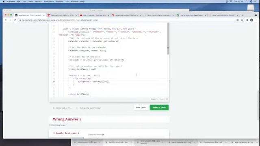Switch to the Java Date getDay() Method tab
Viewport: 260px width, 146px height.
(127, 15)
